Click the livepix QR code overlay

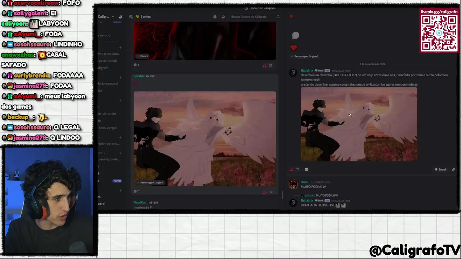click(439, 33)
